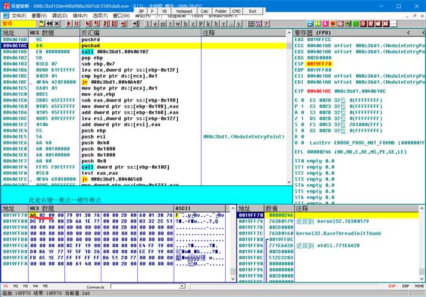Screen dimensions: 426x297
Task: Open a file with the toolbar folder icon
Action: click(x=41, y=24)
